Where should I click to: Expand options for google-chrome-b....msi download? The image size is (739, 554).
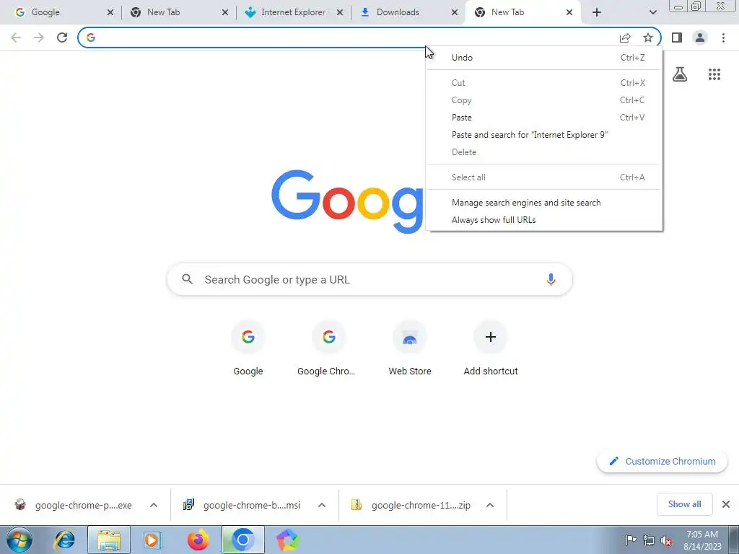[x=322, y=505]
